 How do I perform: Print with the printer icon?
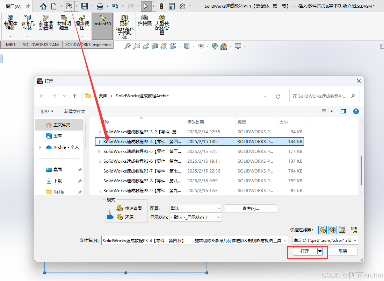click(x=100, y=6)
